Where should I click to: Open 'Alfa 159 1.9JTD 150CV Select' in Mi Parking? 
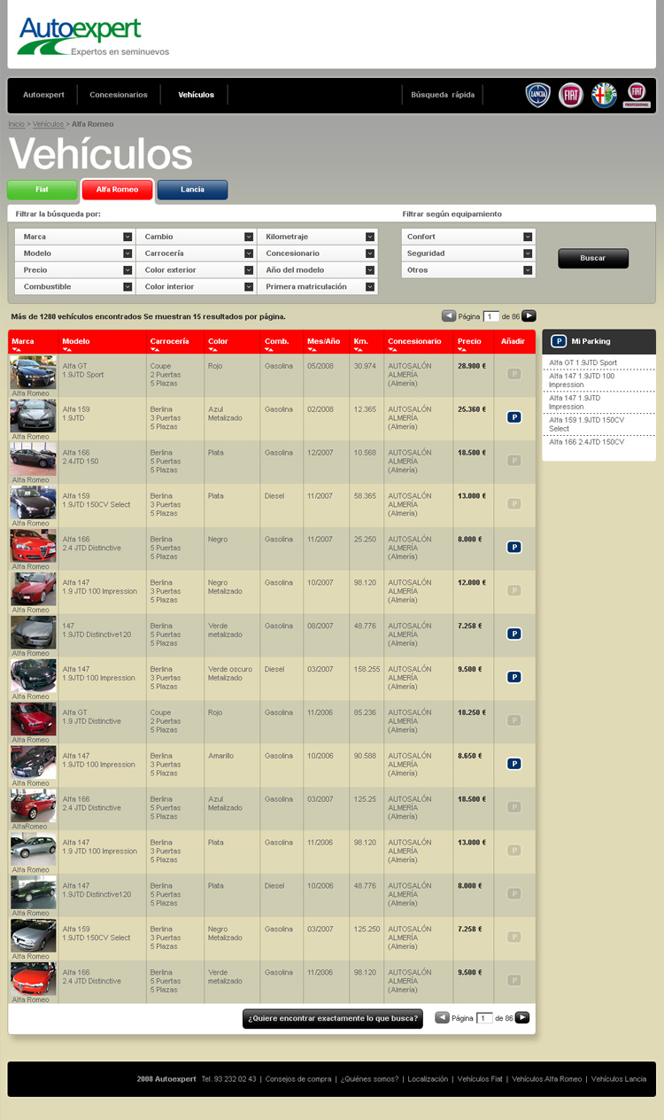tap(587, 424)
